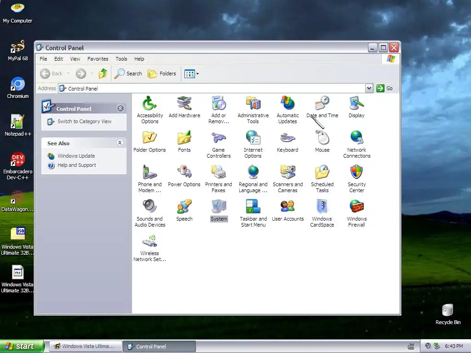Select Embarcadero Dev-C++ desktop shortcut

pos(18,165)
